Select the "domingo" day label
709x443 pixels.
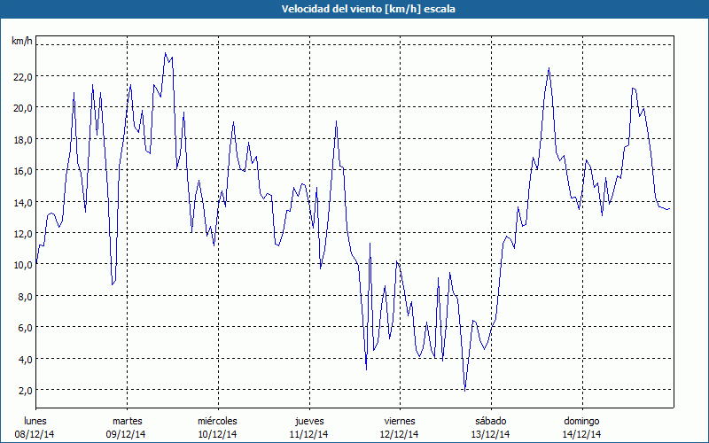[x=581, y=420]
